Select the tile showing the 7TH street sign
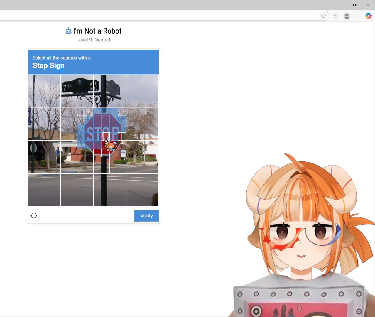 pyautogui.click(x=77, y=91)
